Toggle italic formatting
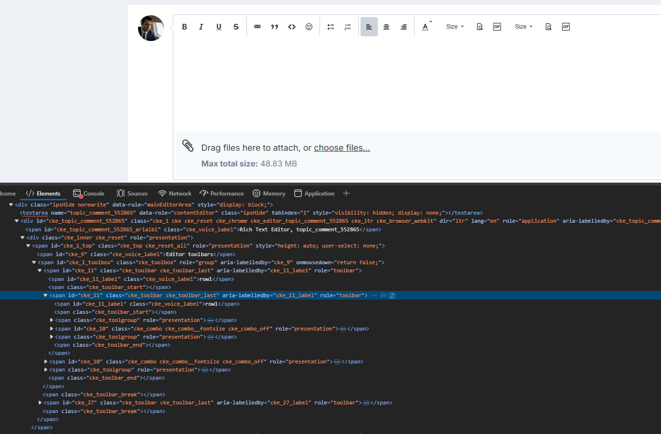 click(202, 27)
